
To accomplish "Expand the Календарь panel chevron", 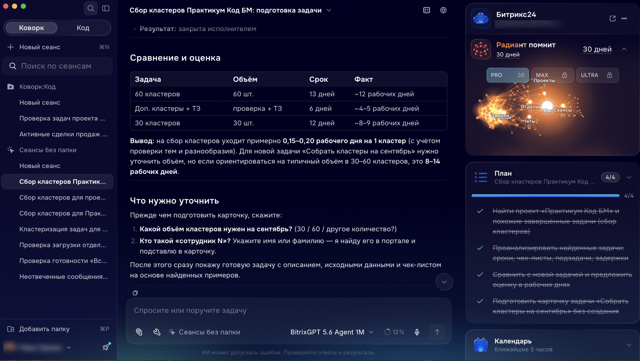I will pos(629,345).
